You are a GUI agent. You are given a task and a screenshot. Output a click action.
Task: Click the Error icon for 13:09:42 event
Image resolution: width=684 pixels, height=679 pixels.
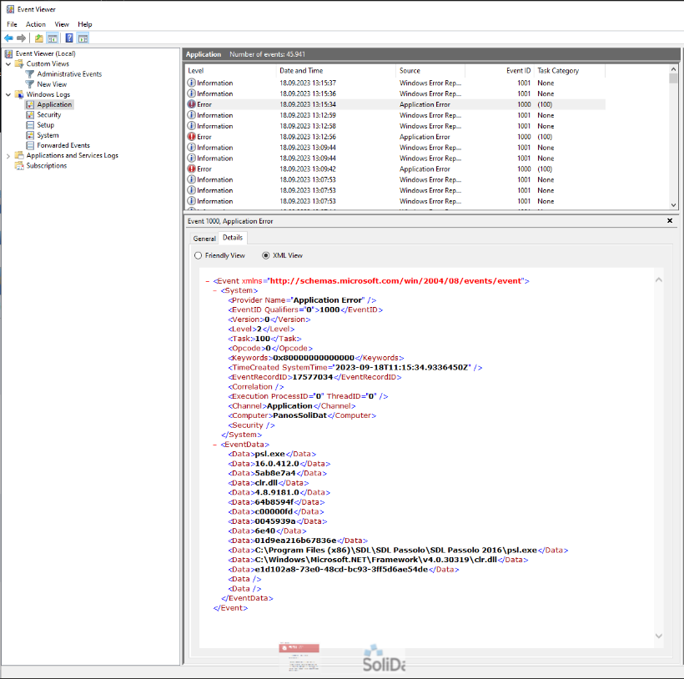[192, 168]
